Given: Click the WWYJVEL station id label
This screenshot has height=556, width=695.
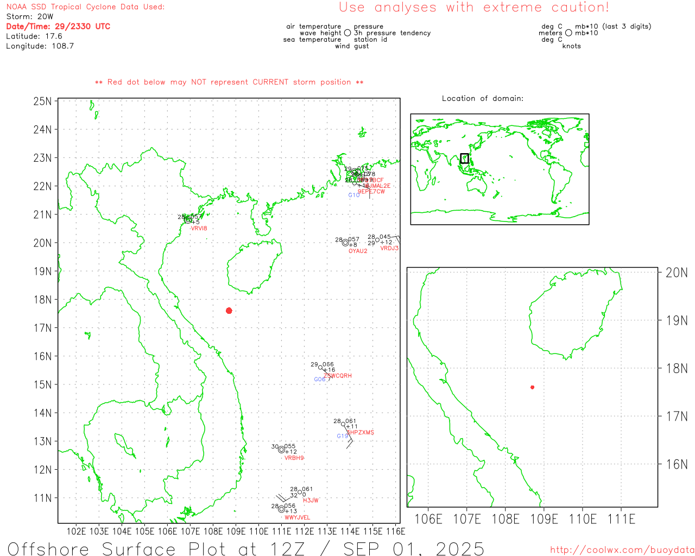Looking at the screenshot, I should click(298, 518).
